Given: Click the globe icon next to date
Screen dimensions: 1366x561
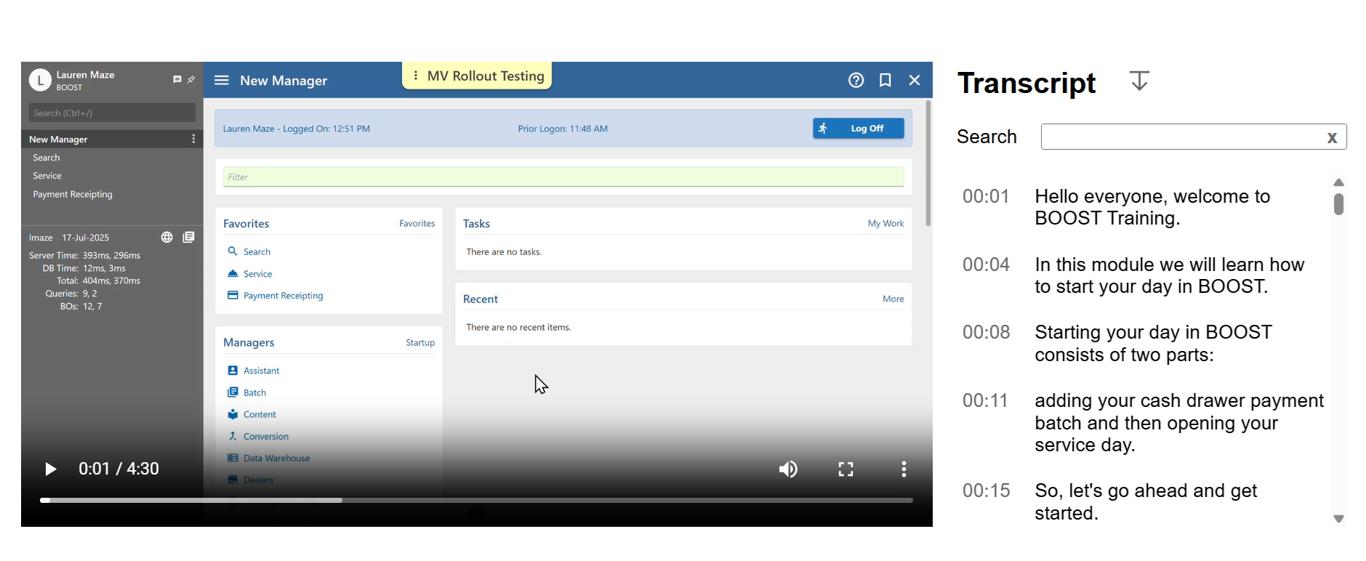Looking at the screenshot, I should point(166,238).
